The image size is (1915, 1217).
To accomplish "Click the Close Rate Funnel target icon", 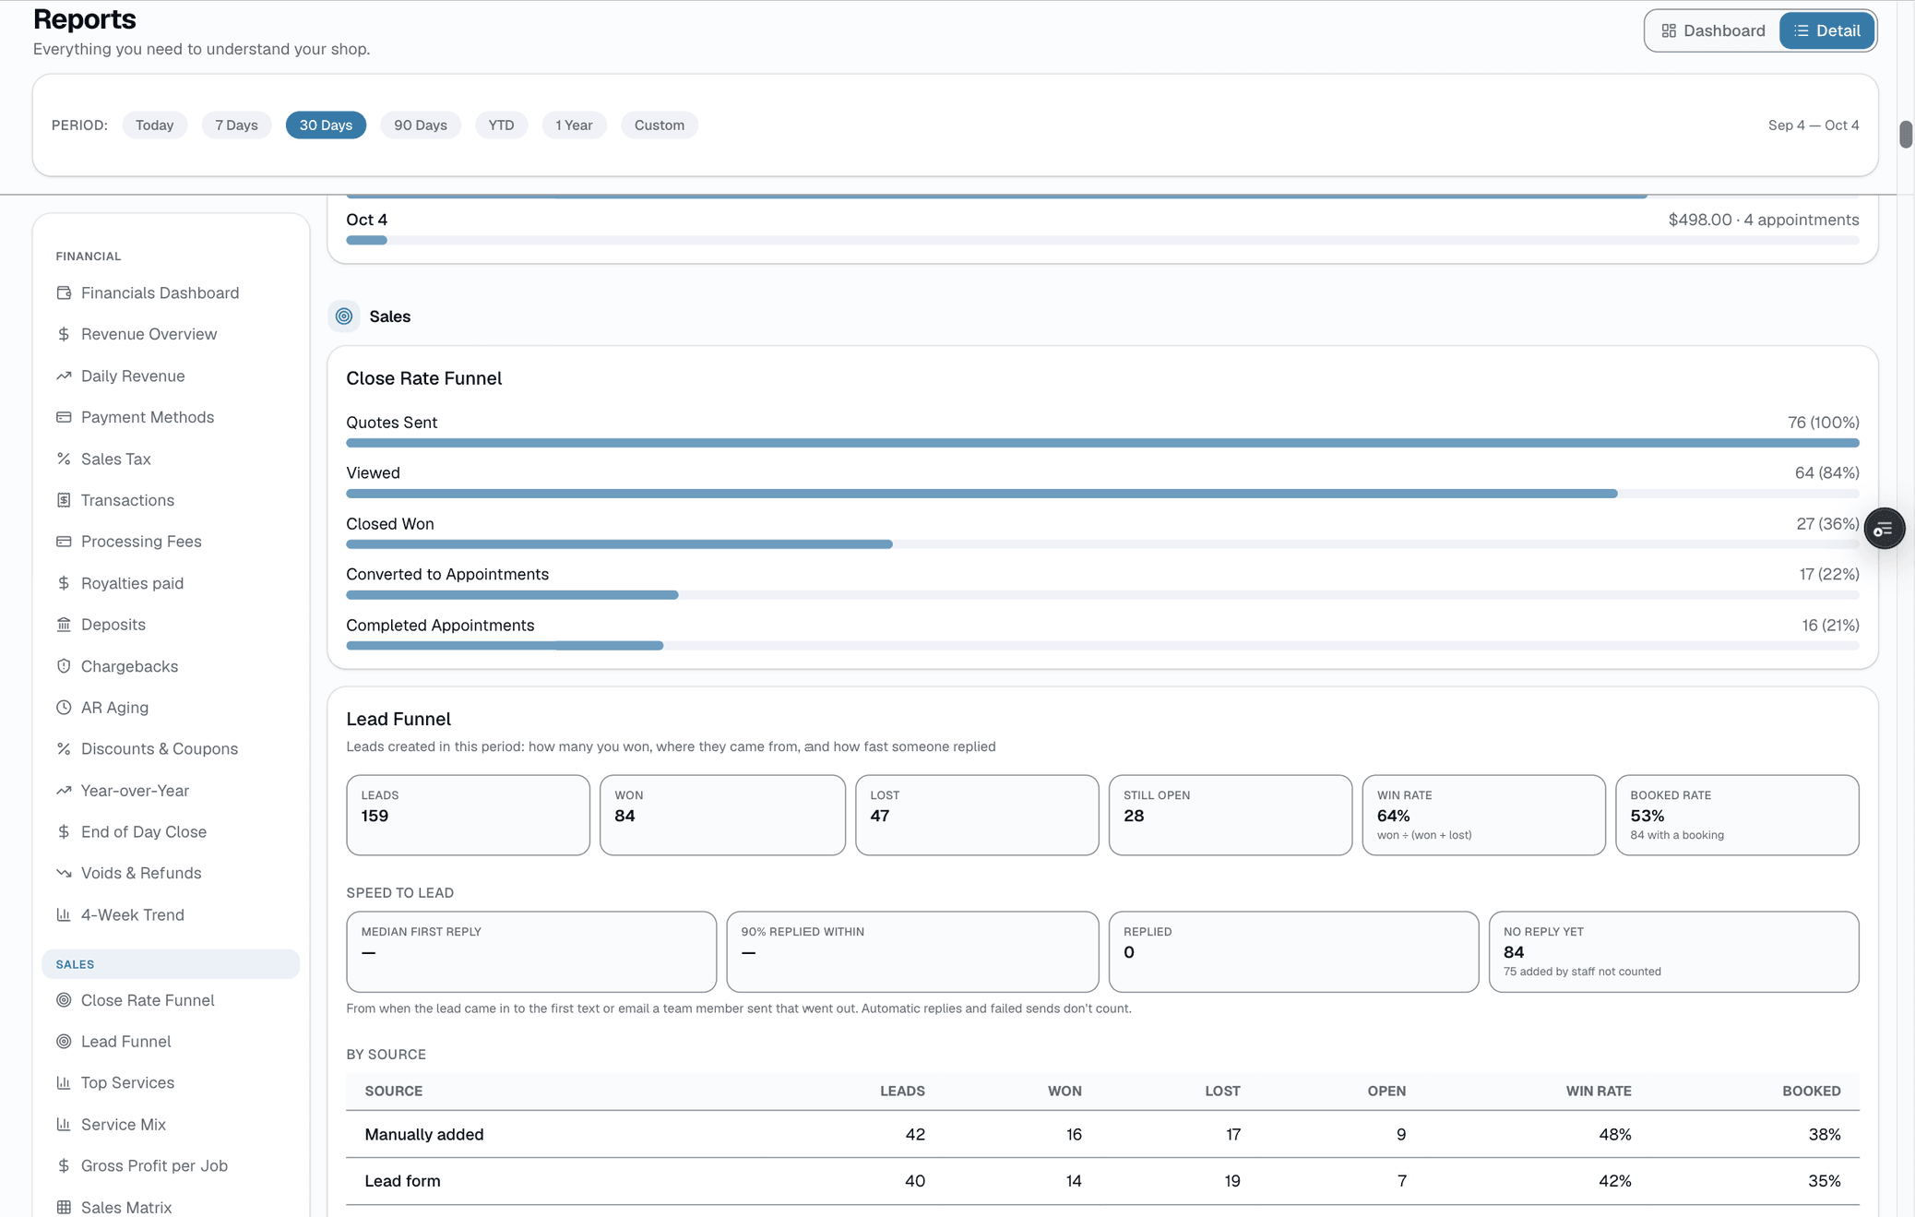I will (x=64, y=1000).
